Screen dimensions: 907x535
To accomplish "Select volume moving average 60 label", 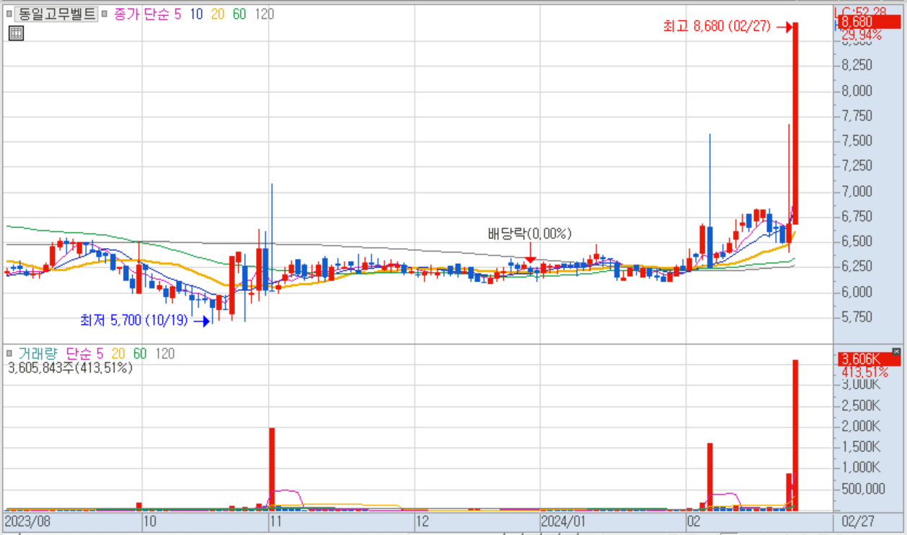I will click(140, 354).
